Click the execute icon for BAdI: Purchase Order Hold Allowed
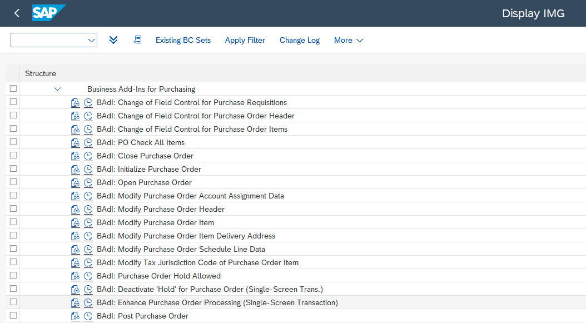The width and height of the screenshot is (586, 323). coord(88,276)
